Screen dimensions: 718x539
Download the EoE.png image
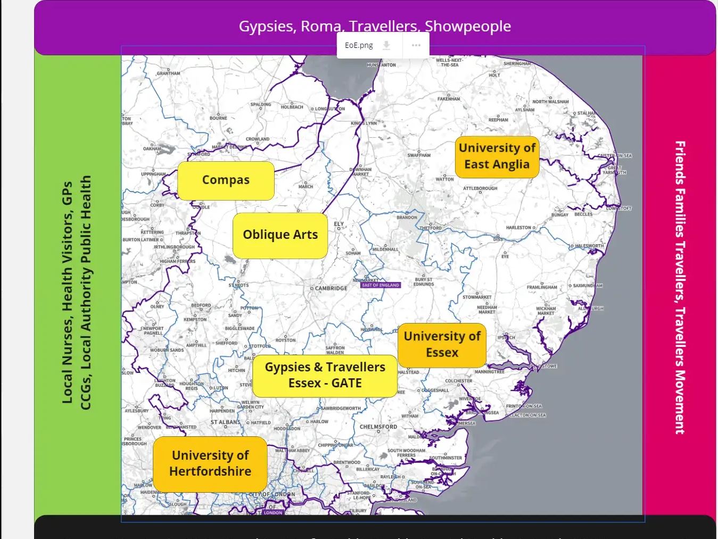click(387, 45)
